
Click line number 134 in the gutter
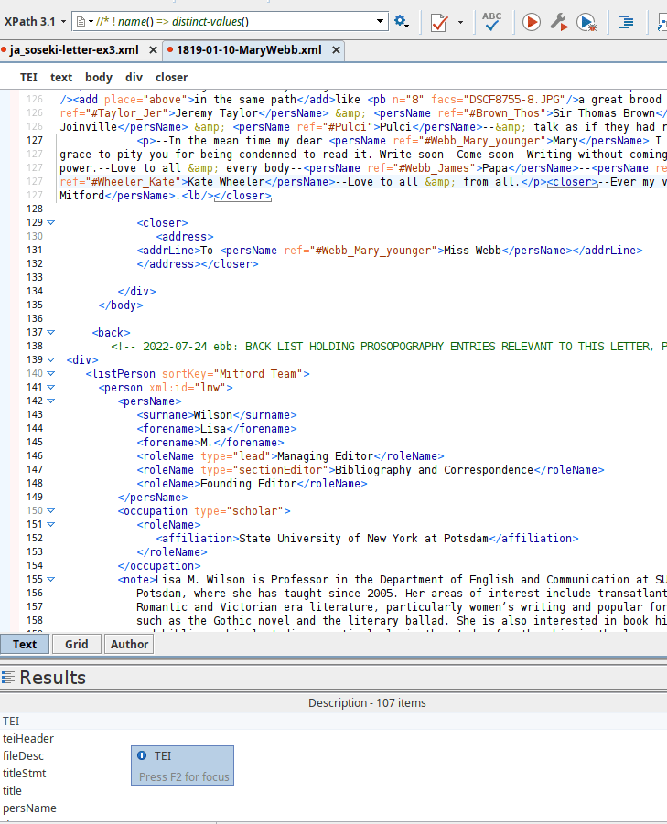click(x=35, y=291)
